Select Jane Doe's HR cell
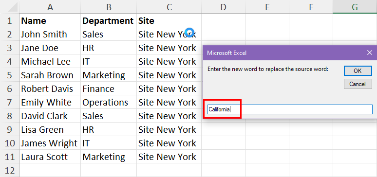The width and height of the screenshot is (377, 177). 109,48
